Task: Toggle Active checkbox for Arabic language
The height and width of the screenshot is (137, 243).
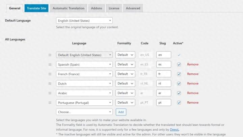Action: pos(179,93)
